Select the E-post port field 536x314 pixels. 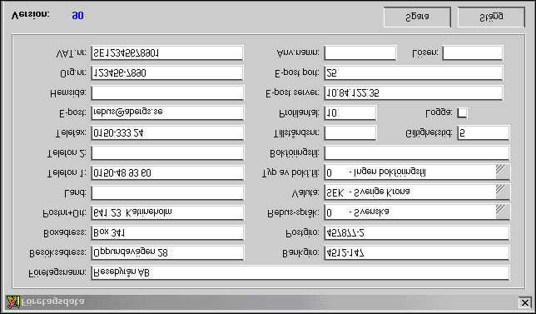coord(414,72)
